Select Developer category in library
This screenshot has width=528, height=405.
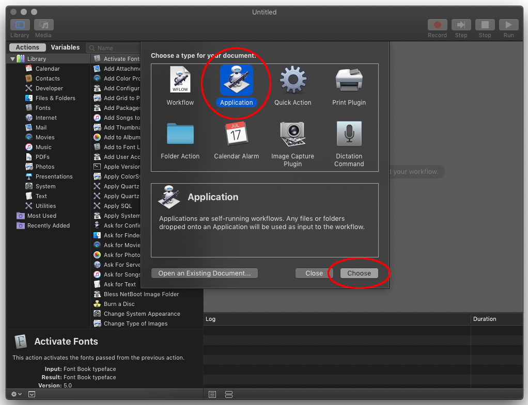tap(49, 88)
